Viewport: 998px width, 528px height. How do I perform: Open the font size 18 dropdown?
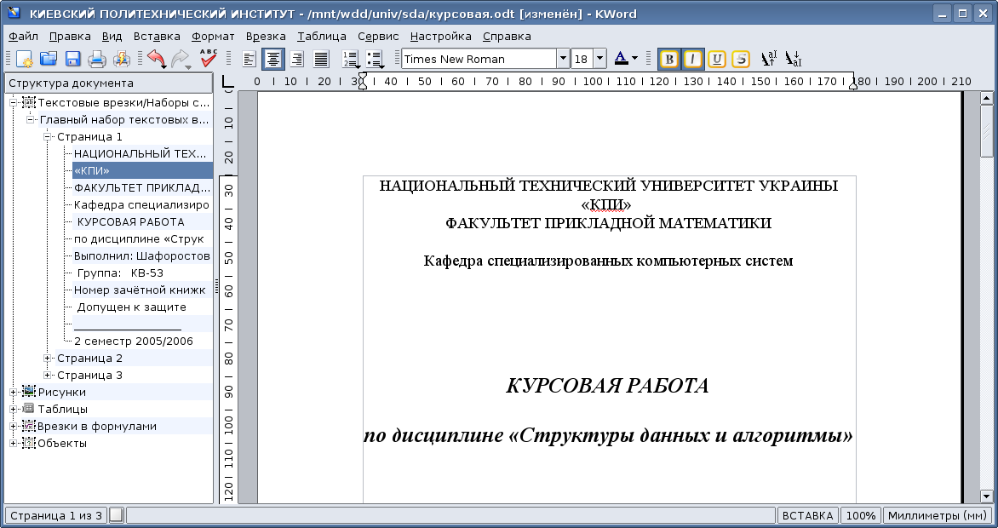point(599,59)
